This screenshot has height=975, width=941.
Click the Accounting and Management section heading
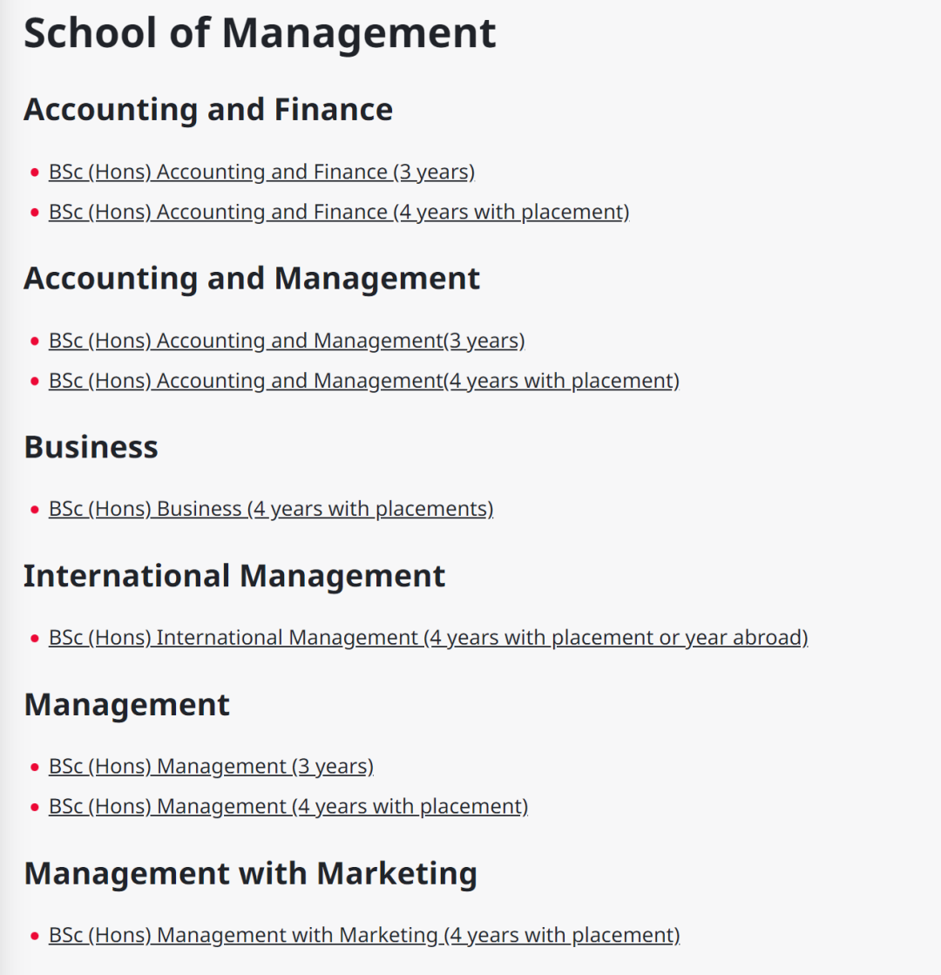[x=252, y=278]
